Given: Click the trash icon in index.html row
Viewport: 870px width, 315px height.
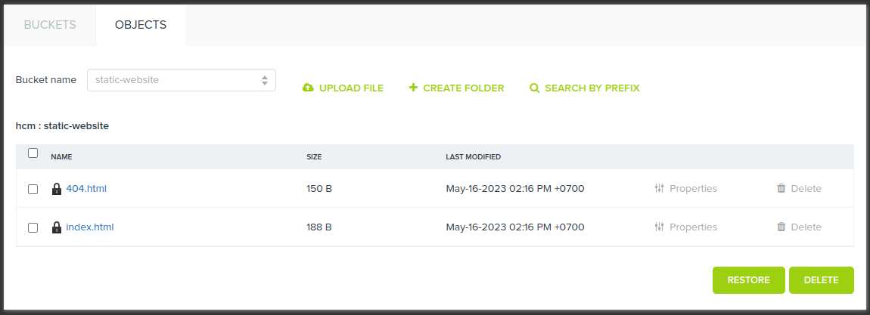Looking at the screenshot, I should pyautogui.click(x=781, y=227).
